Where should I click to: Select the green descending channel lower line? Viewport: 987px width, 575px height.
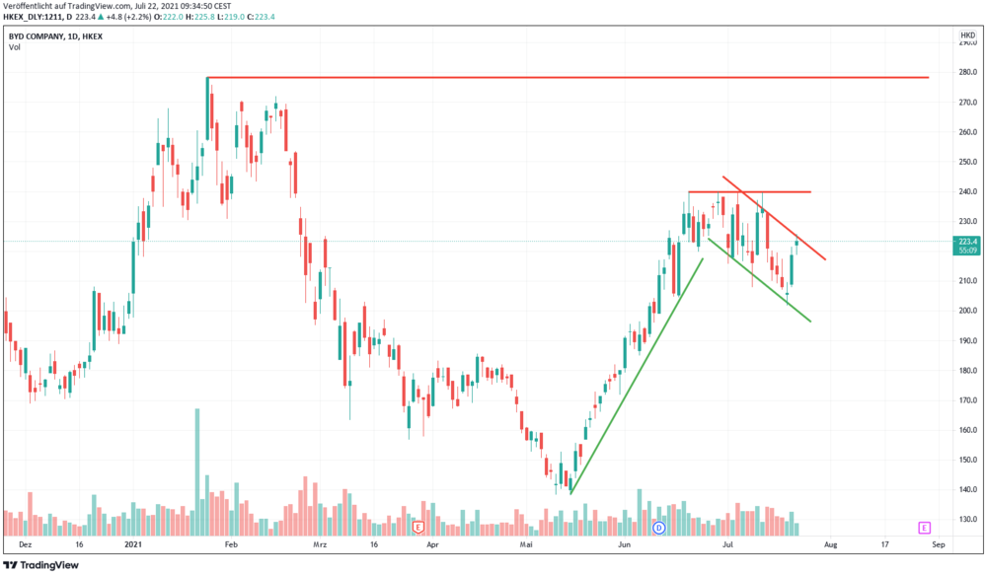[760, 280]
